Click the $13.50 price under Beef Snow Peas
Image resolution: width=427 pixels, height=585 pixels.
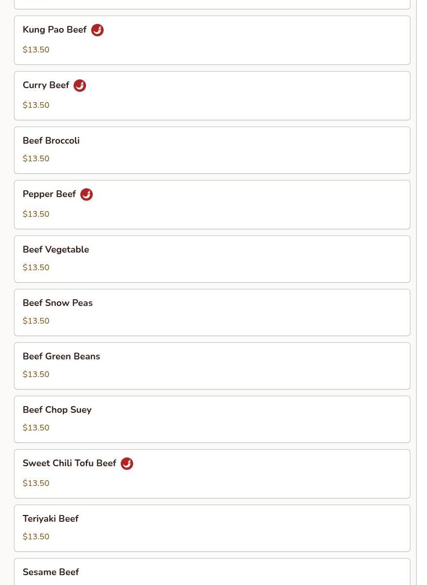coord(36,321)
